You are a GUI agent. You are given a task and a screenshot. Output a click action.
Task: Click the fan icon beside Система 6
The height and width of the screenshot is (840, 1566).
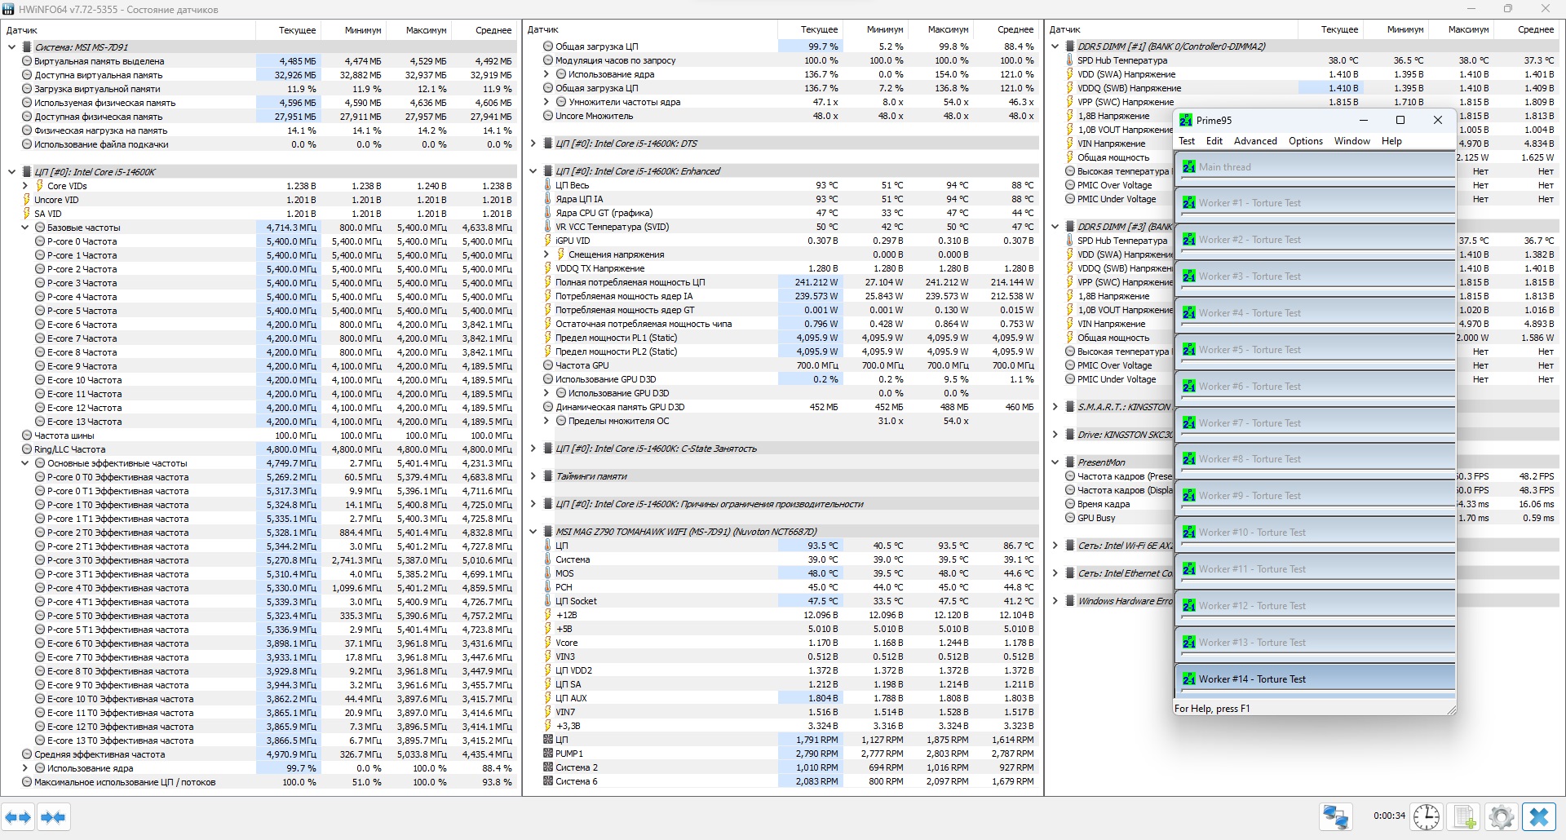point(548,781)
